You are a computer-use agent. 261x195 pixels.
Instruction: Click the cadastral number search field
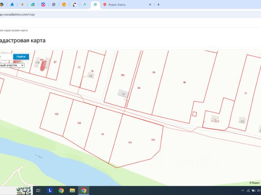tap(6, 57)
